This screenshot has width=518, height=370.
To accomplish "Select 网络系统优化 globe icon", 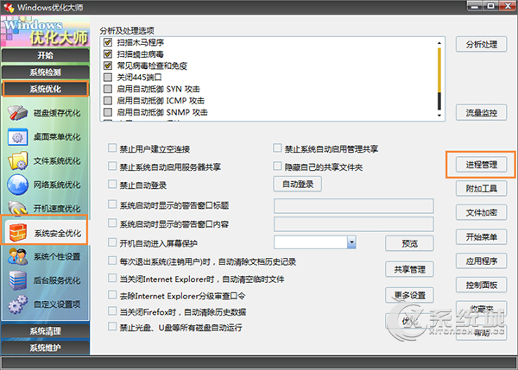I will pos(17,185).
